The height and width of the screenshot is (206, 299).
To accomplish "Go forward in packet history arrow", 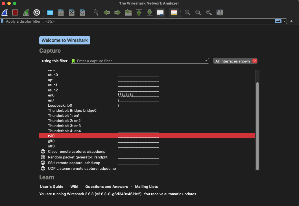I will 117,13.
